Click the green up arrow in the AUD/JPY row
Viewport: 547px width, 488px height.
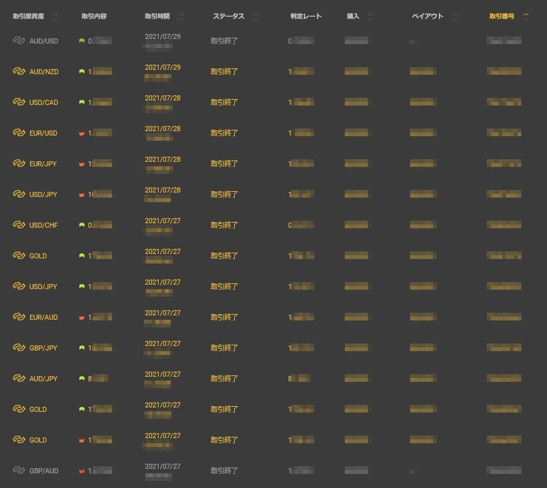point(82,379)
